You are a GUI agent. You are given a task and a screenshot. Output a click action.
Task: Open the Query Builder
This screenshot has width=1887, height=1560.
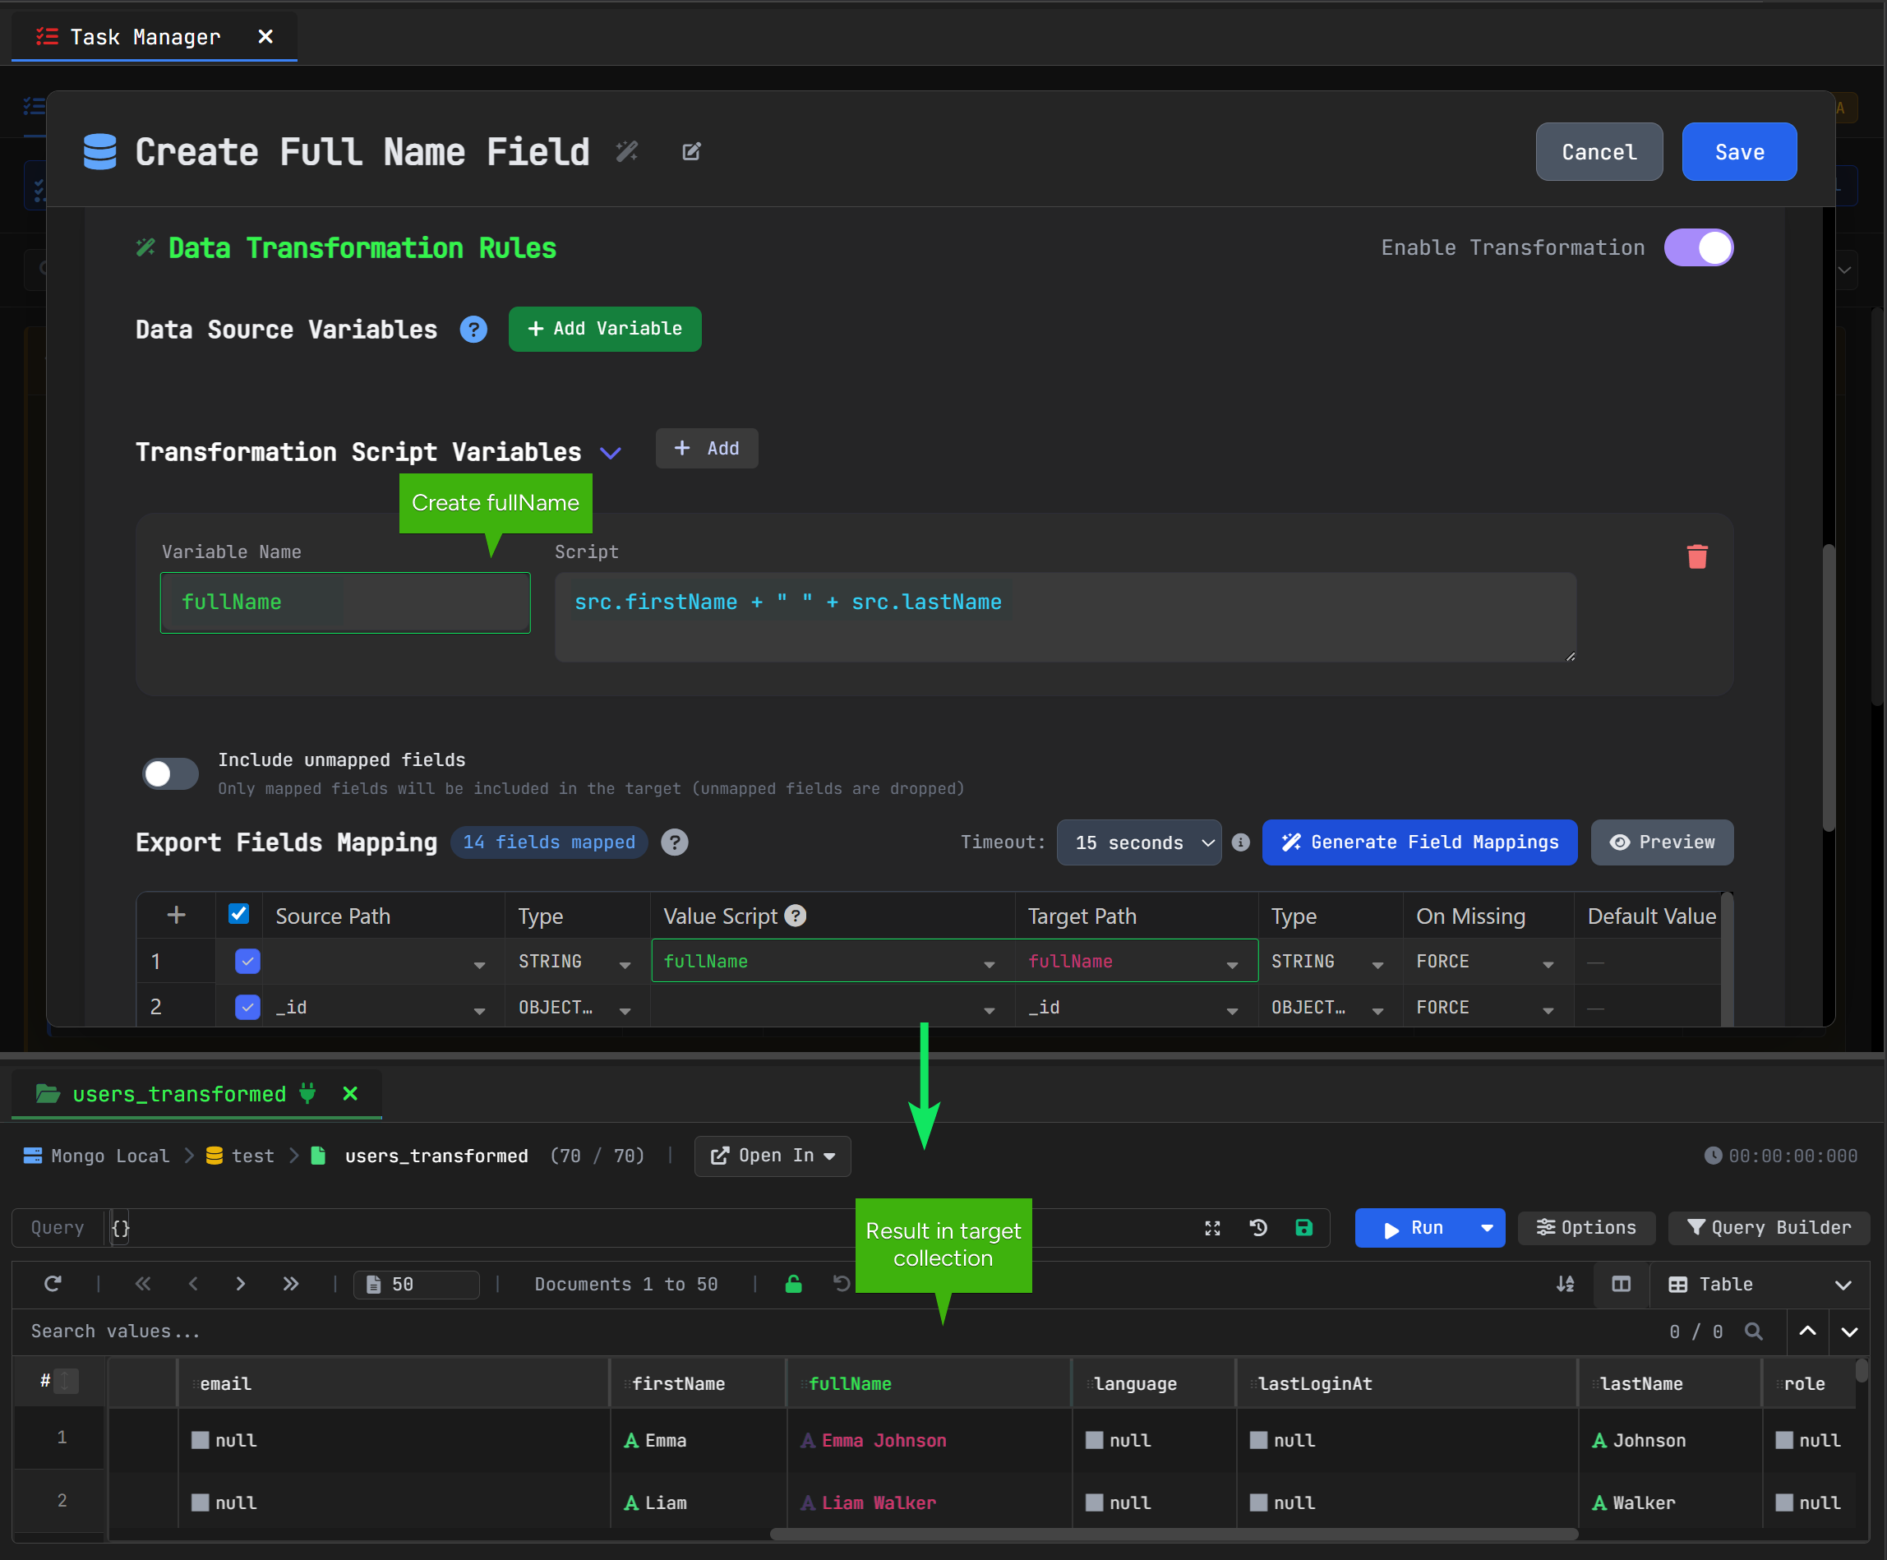coord(1769,1227)
